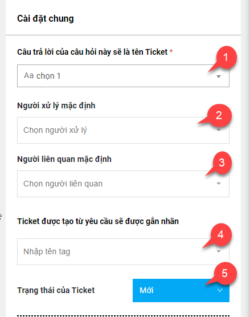
Task: Click the red numbered badge 2
Action: point(219,116)
